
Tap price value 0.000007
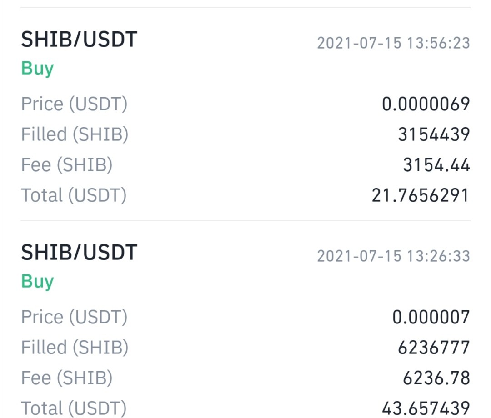[x=431, y=317]
